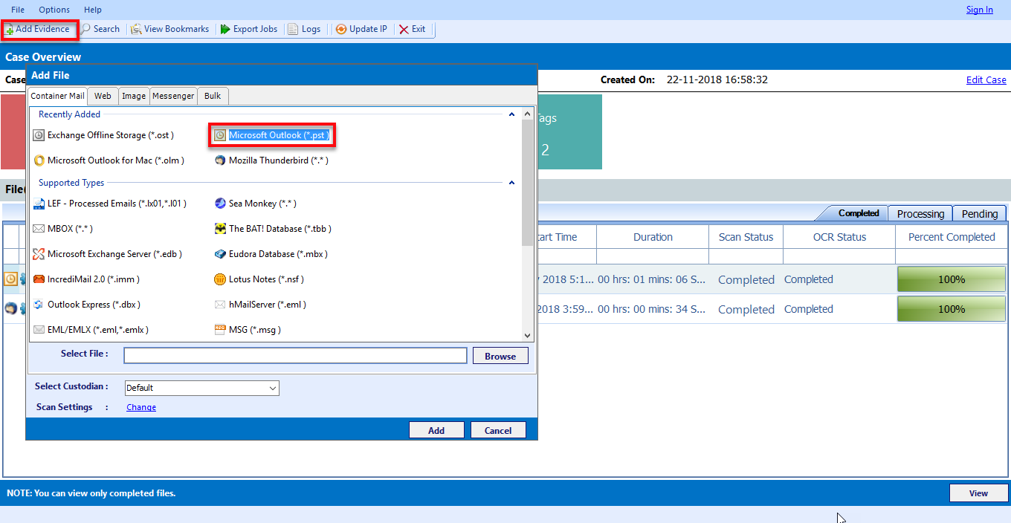Click the Percent Completed column header

(952, 237)
